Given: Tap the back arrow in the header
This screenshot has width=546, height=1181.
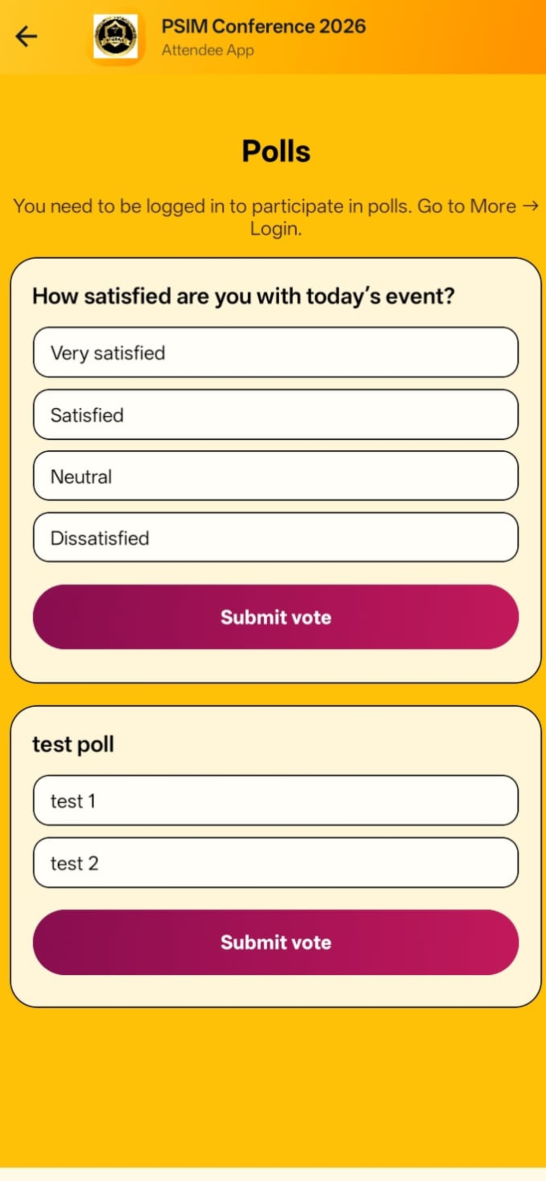Looking at the screenshot, I should point(26,36).
